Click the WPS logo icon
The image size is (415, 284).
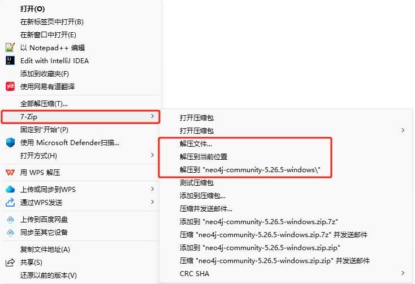[x=10, y=173]
